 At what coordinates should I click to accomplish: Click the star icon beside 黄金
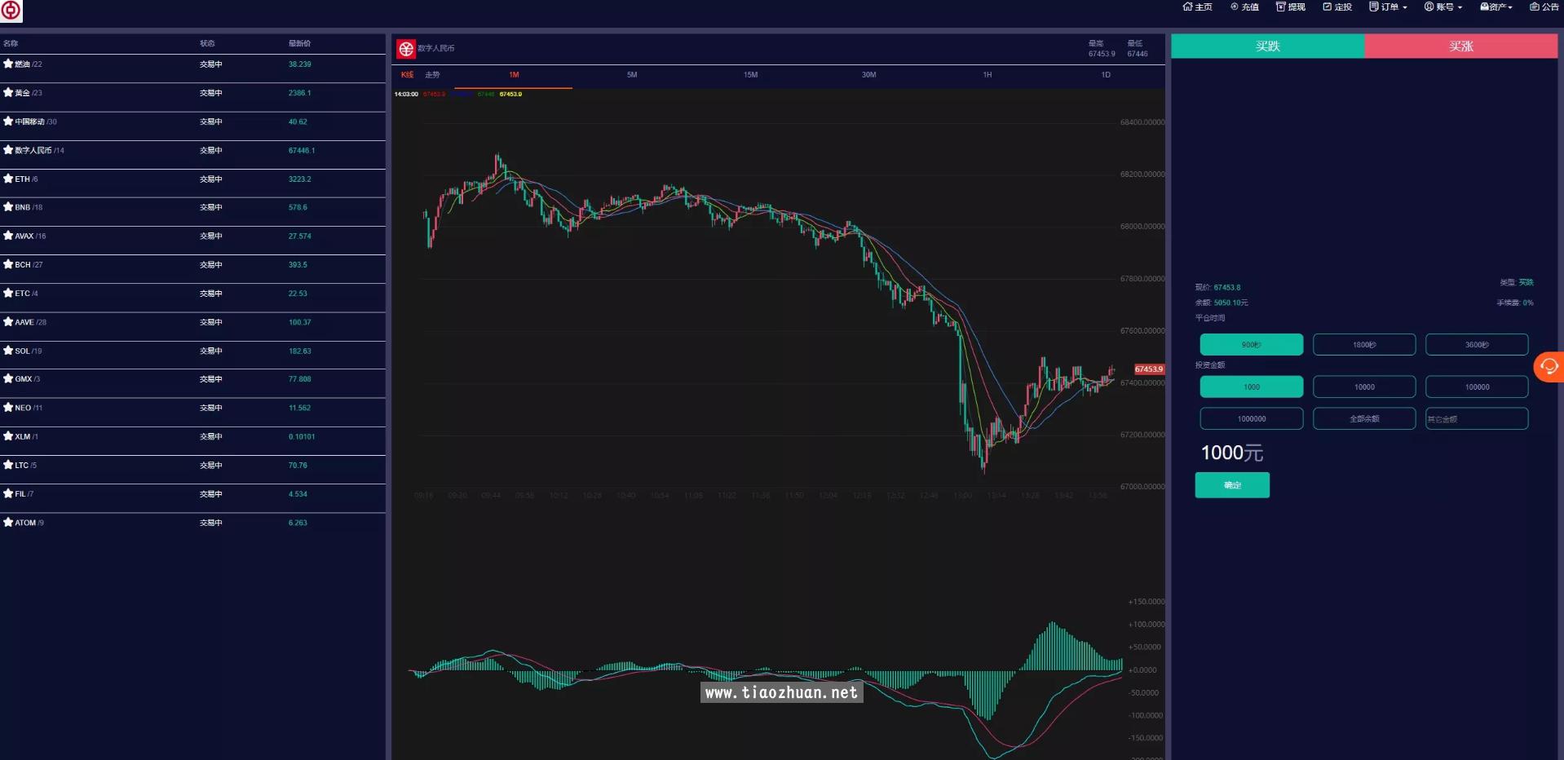[x=8, y=93]
